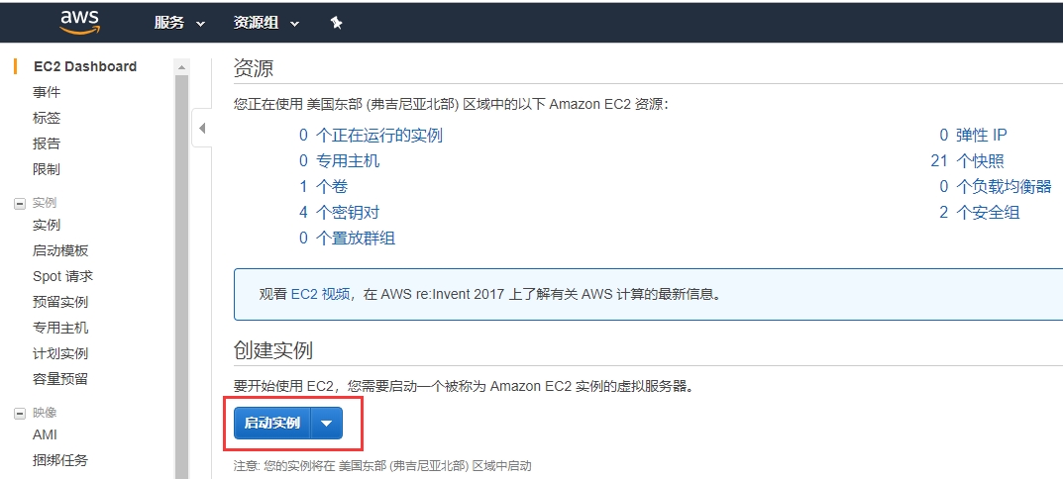Open the 资源组 dropdown menu
The width and height of the screenshot is (1063, 479).
[266, 23]
